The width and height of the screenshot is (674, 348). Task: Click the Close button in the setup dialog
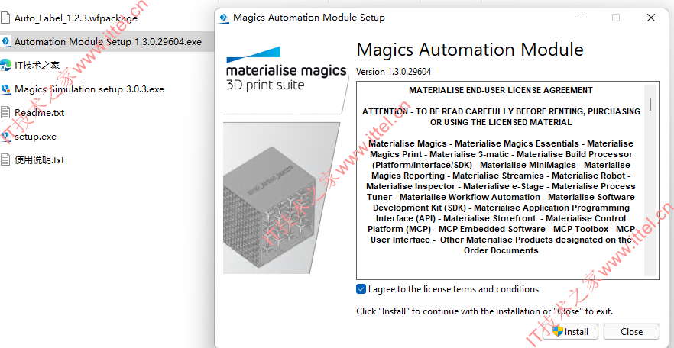point(631,332)
